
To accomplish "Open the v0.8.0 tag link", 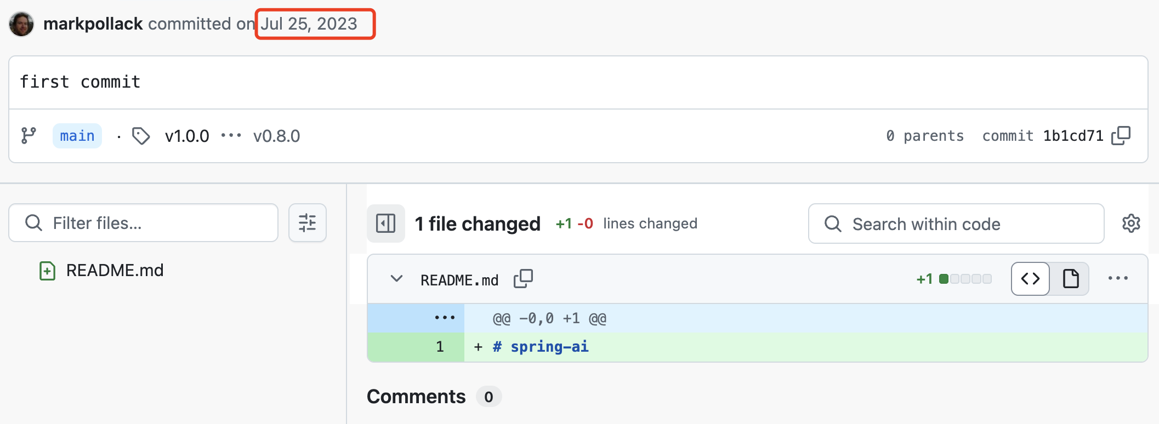I will (276, 136).
